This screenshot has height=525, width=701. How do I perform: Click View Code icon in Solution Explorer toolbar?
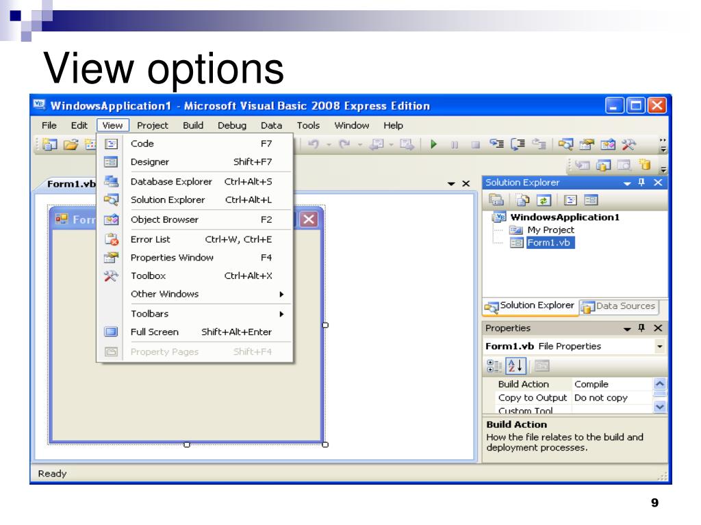point(570,200)
